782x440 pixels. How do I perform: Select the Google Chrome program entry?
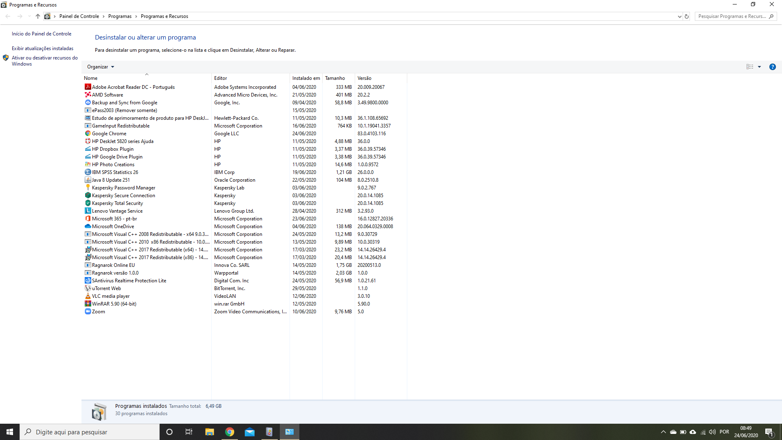click(x=109, y=134)
